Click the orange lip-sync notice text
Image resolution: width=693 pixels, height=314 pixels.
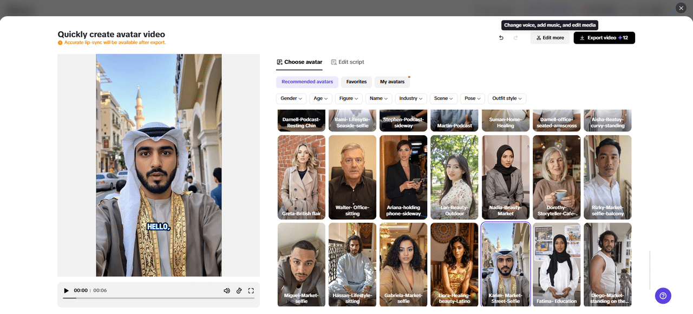pos(115,42)
